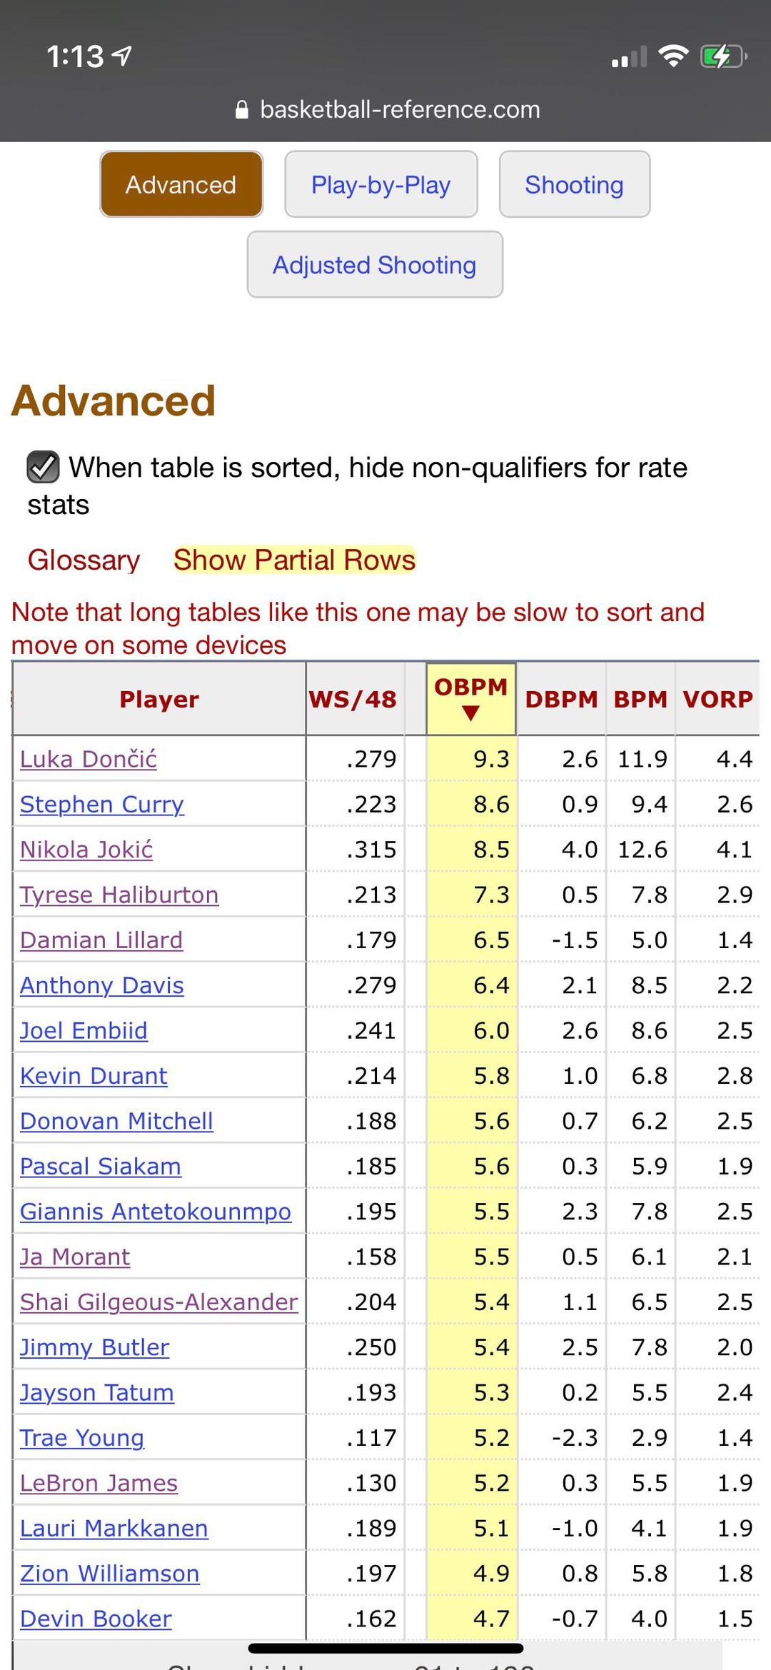Sort table by the VORP column

coord(717,699)
